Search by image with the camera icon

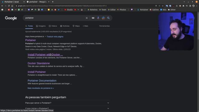pos(103,18)
